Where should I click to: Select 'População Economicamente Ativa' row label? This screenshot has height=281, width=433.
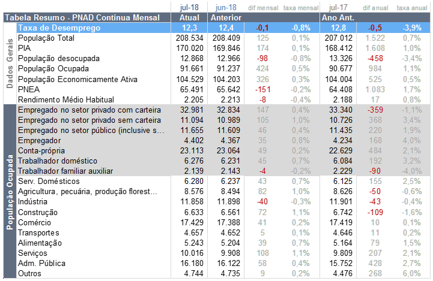tap(77, 79)
